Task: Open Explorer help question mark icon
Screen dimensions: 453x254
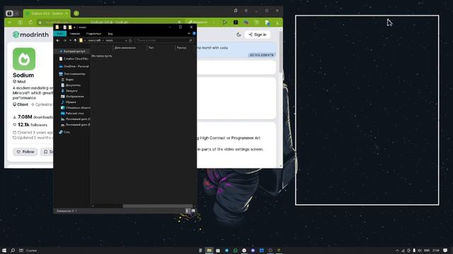Action: tap(194, 34)
